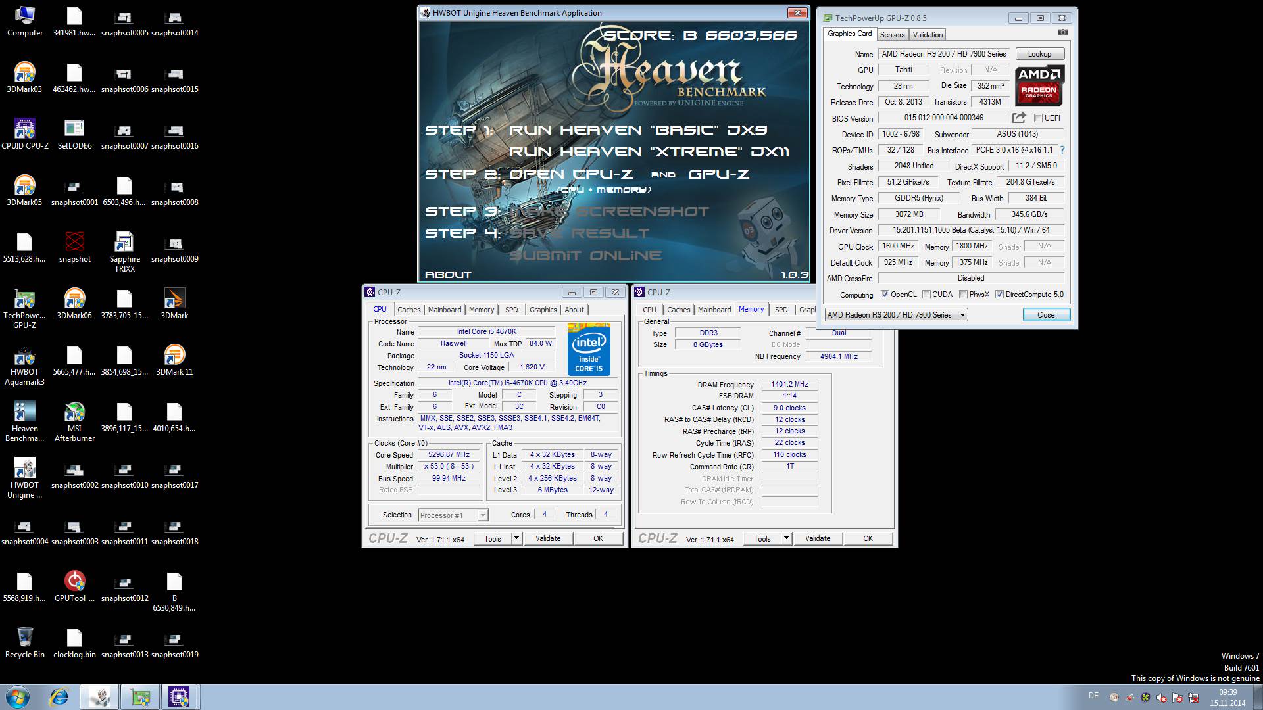Switch to the Sensors tab in GPU-Z
Image resolution: width=1263 pixels, height=710 pixels.
892,35
